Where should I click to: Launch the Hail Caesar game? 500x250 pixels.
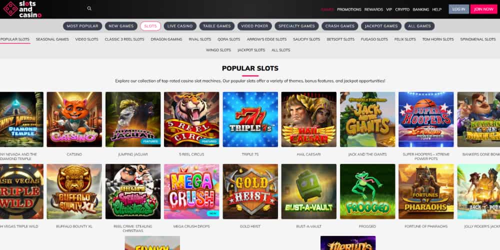(x=308, y=119)
